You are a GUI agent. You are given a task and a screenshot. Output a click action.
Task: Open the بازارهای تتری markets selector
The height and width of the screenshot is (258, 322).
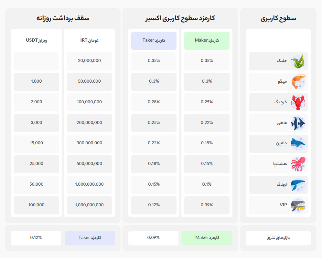(278, 238)
